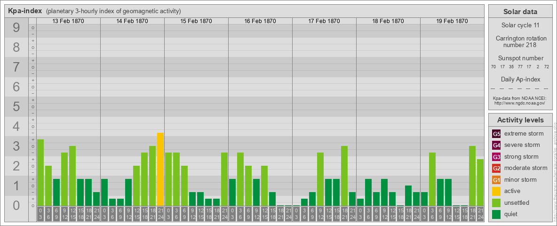The width and height of the screenshot is (557, 226).
Task: Click the 'extreme storm' legend label
Action: [x=524, y=134]
